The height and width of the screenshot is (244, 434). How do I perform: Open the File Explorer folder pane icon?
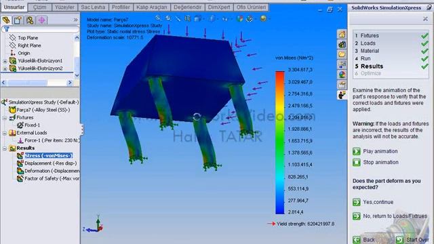342,54
